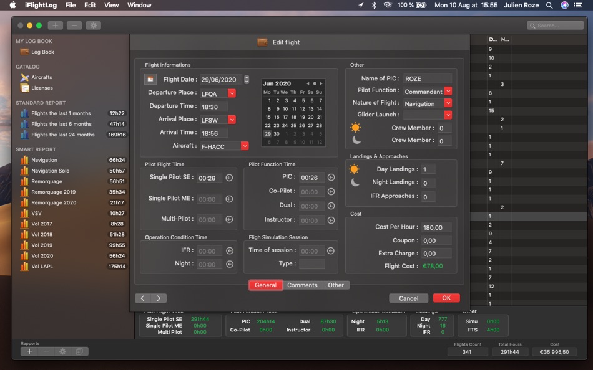Click the Rapports add plus button
This screenshot has height=370, width=593.
coord(29,351)
